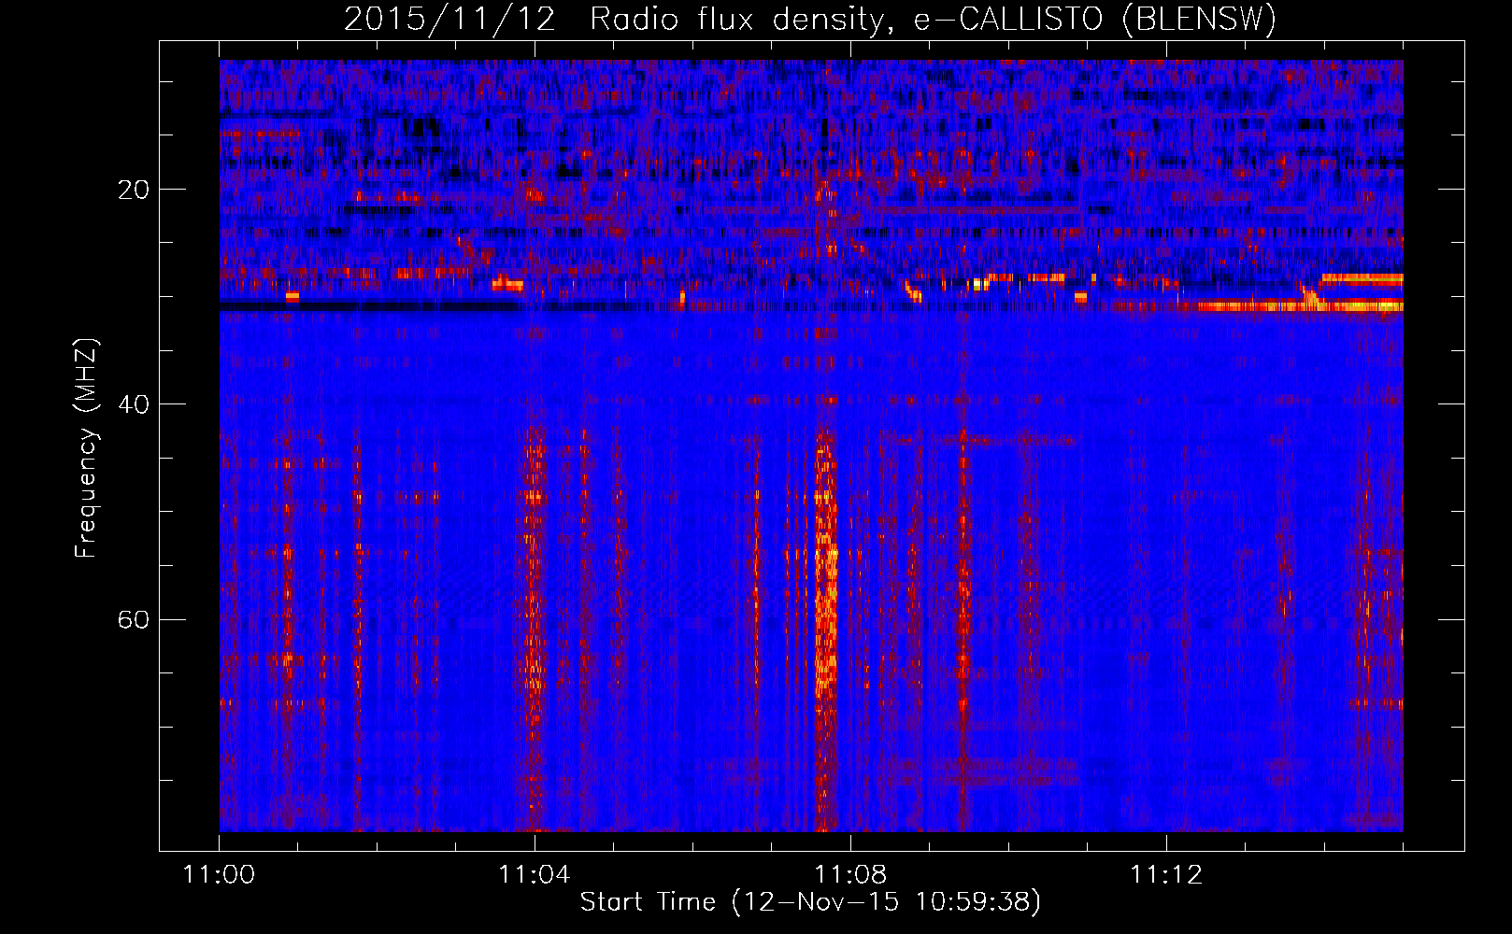Click the 11:12 time tick label
The width and height of the screenshot is (1512, 934).
1166,874
